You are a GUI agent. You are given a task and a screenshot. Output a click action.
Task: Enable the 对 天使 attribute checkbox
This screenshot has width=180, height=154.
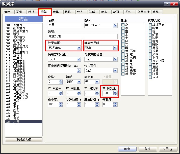tap(123, 74)
